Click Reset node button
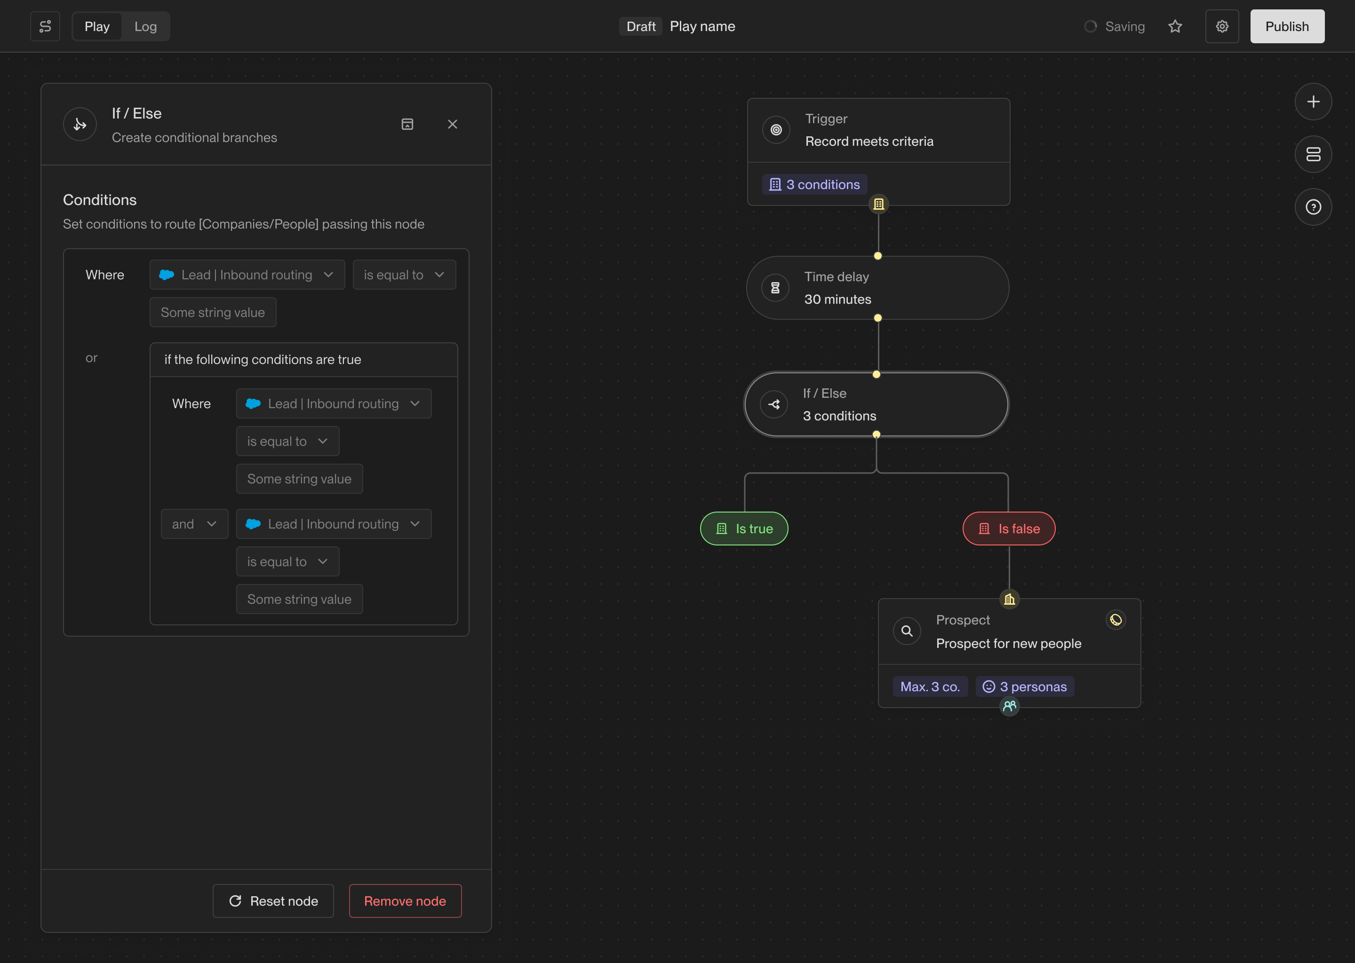This screenshot has width=1355, height=963. [x=273, y=901]
